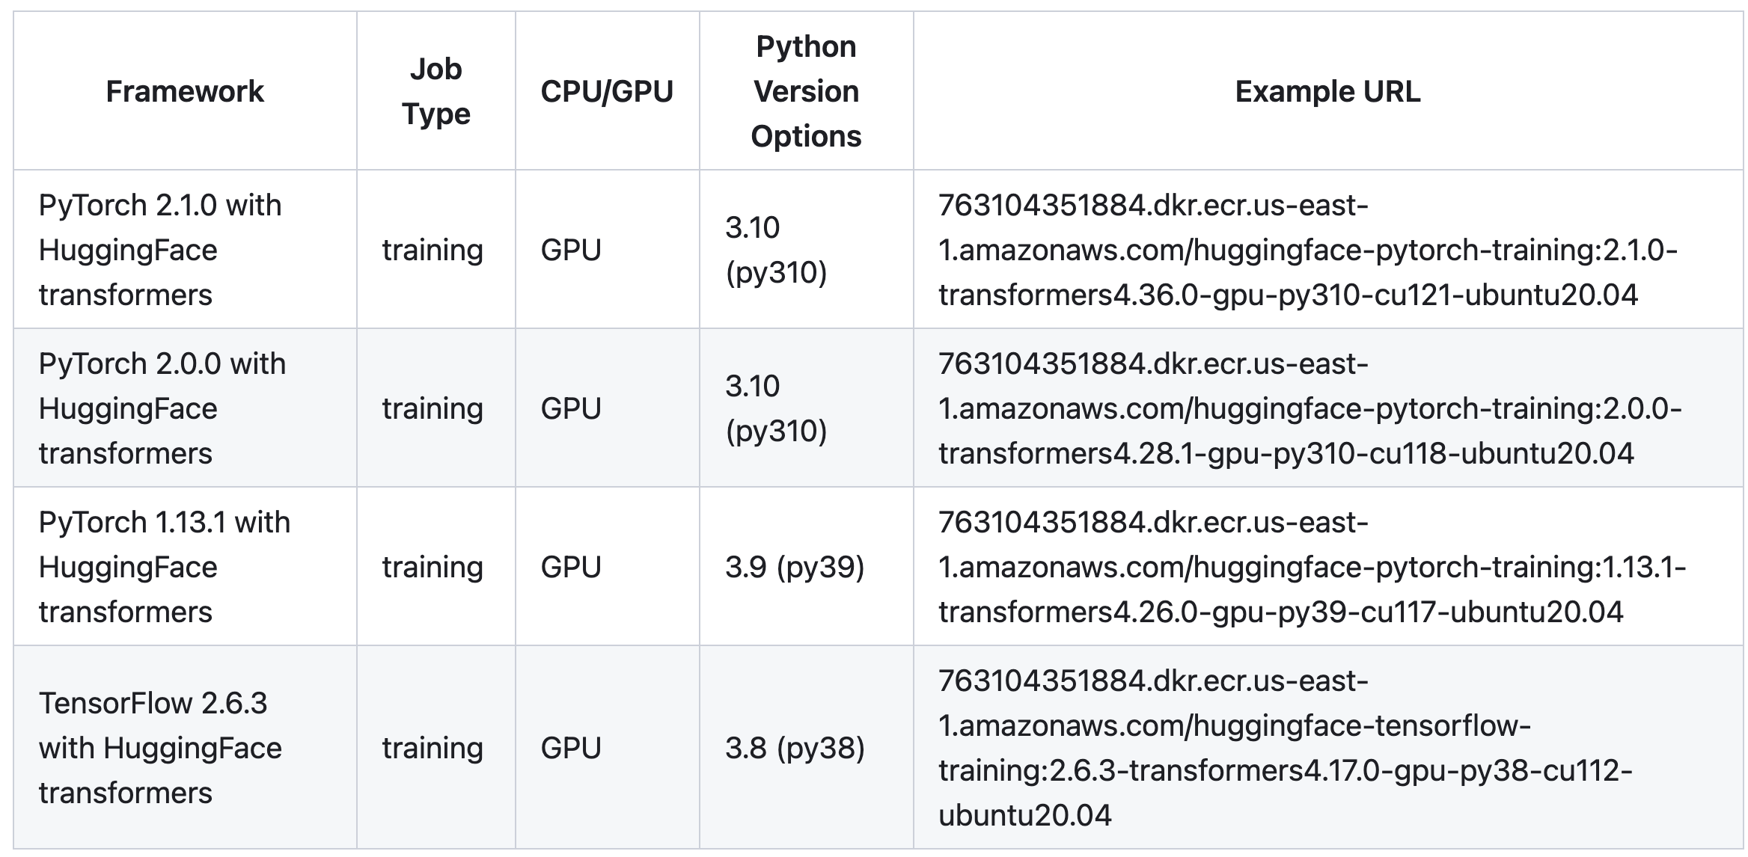Click the PyTorch 2.0.0 framework cell
1748x857 pixels.
162,408
